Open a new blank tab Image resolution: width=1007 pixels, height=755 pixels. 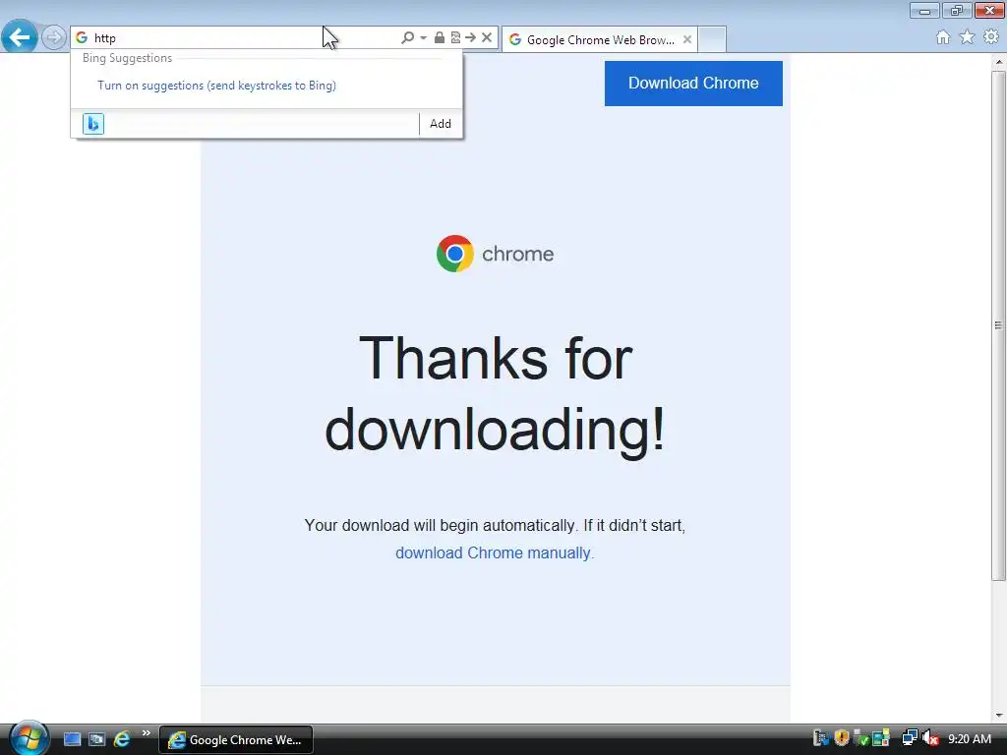click(712, 39)
